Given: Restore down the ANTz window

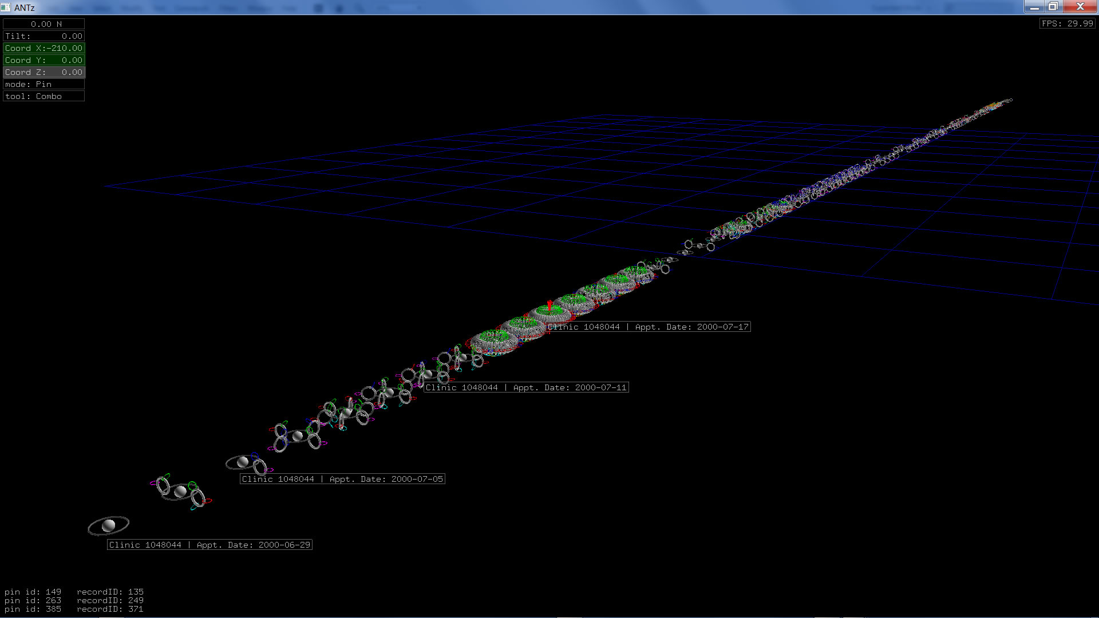Looking at the screenshot, I should [x=1053, y=7].
